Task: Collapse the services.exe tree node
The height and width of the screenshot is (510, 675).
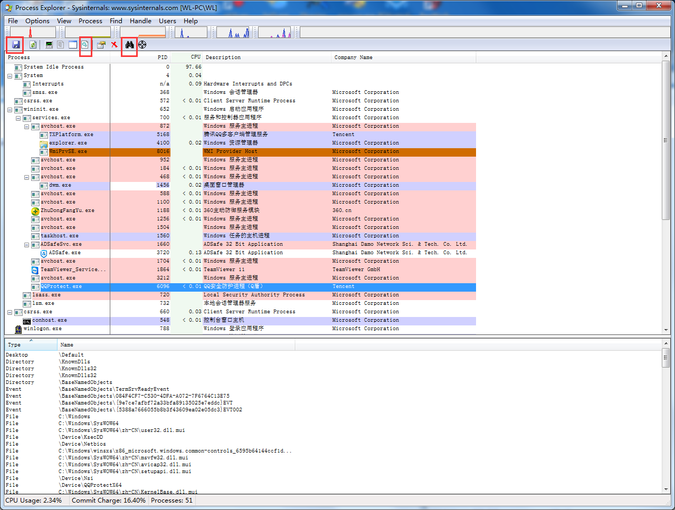Action: 18,118
